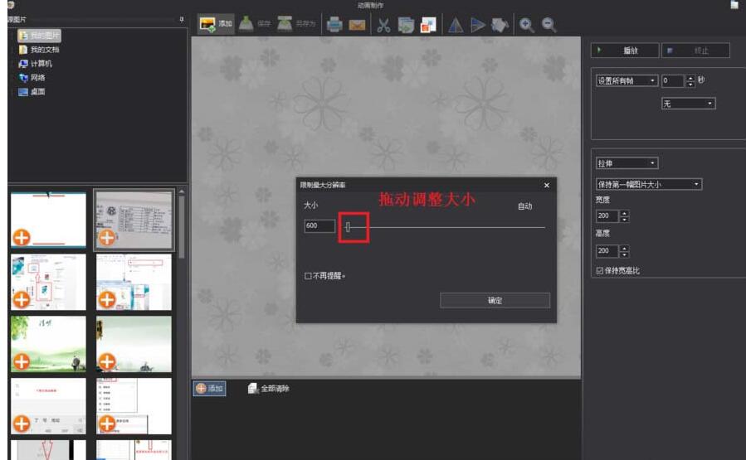746x460 pixels.
Task: Click the 停止 stop button
Action: 695,51
